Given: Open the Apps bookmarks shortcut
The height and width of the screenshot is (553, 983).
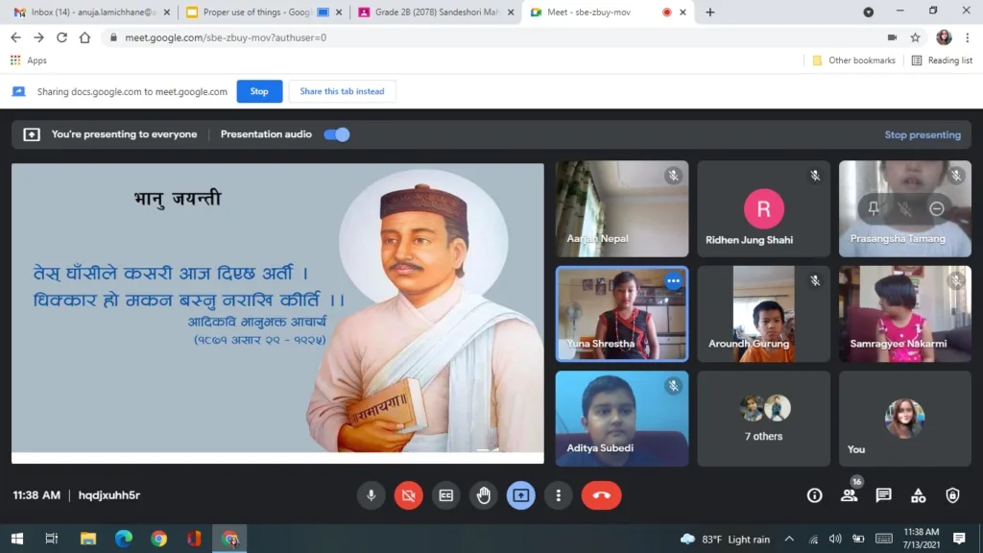Looking at the screenshot, I should 28,60.
